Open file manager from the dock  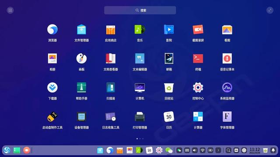tap(100, 150)
